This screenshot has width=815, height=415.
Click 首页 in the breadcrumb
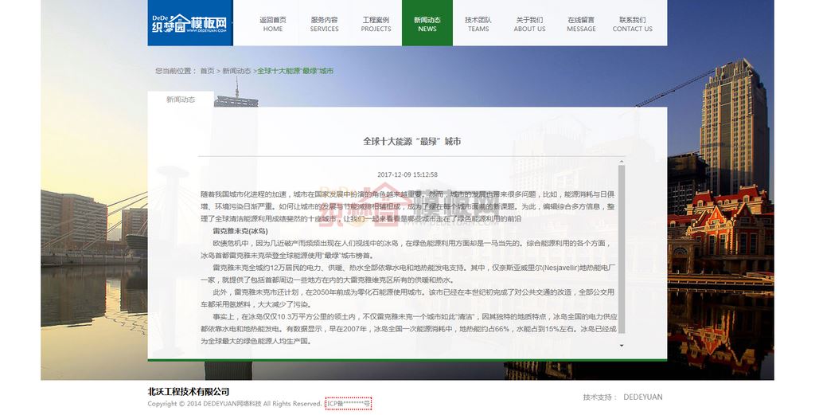(x=207, y=71)
